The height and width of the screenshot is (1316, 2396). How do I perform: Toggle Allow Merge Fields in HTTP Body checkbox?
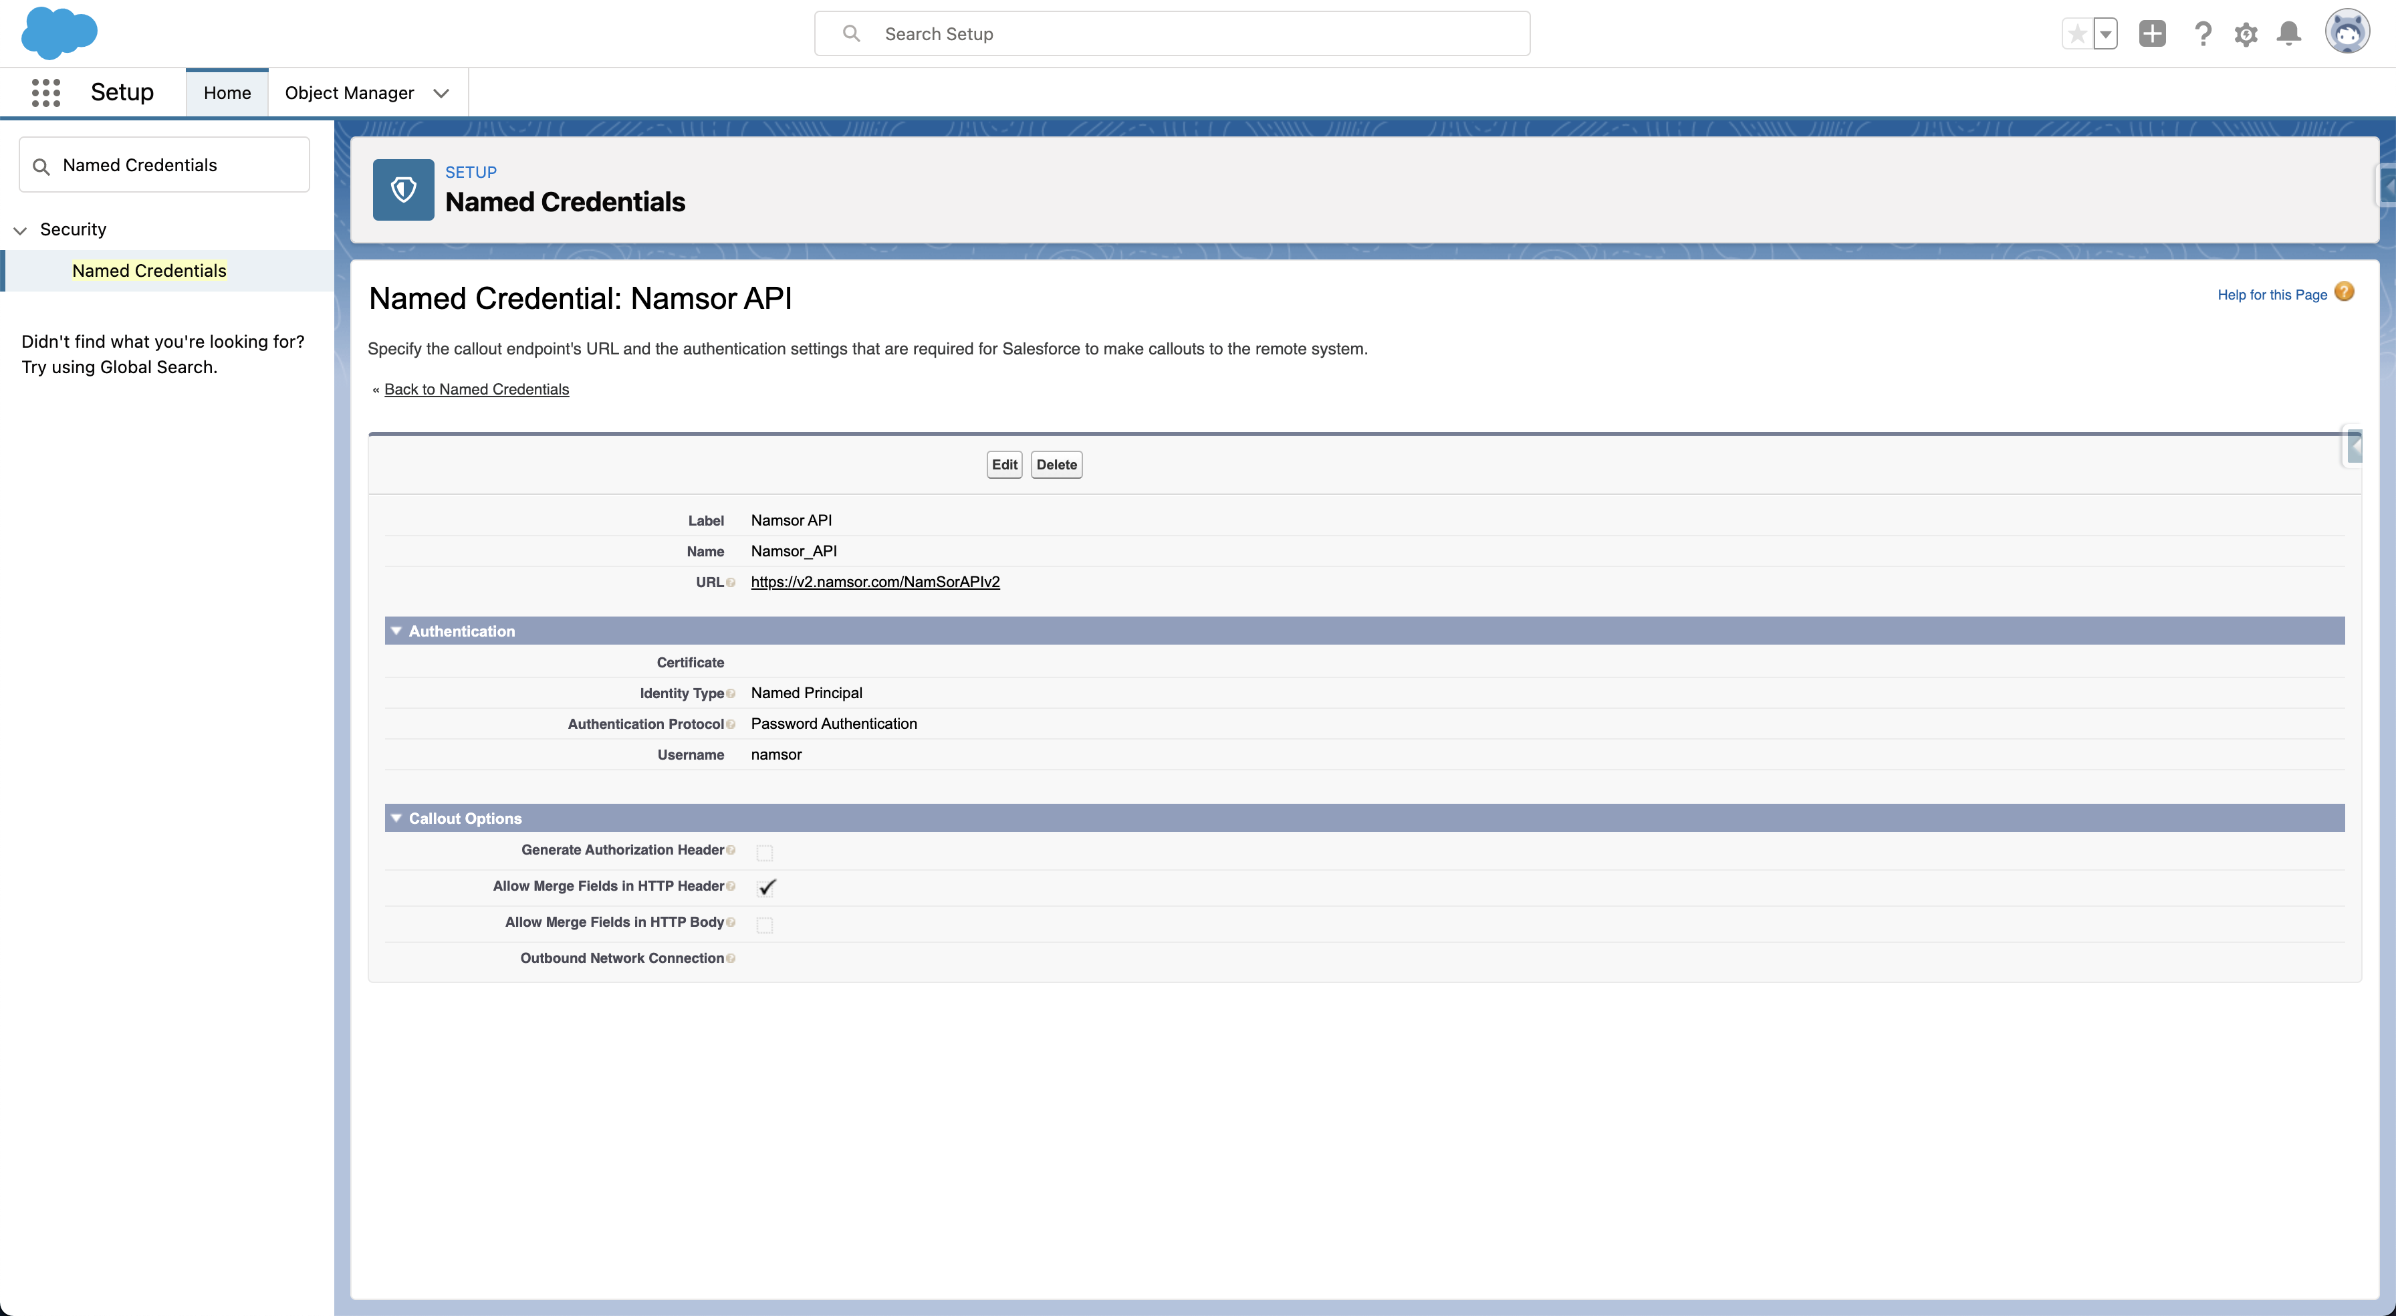click(x=765, y=925)
